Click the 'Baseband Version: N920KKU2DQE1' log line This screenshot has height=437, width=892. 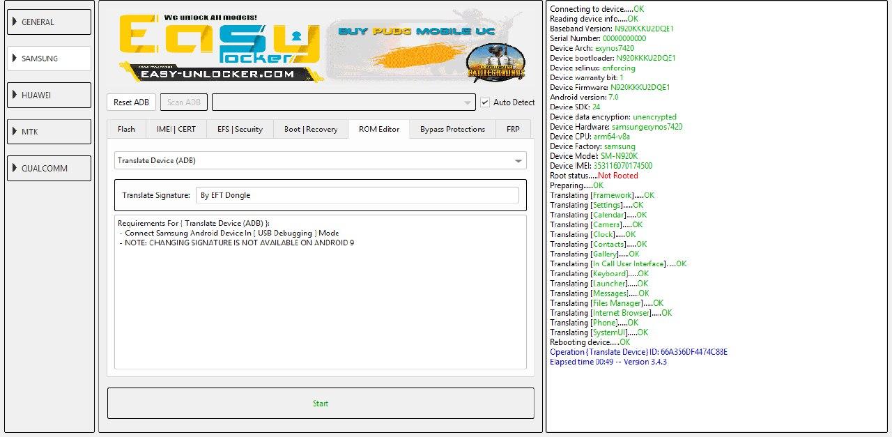[611, 29]
